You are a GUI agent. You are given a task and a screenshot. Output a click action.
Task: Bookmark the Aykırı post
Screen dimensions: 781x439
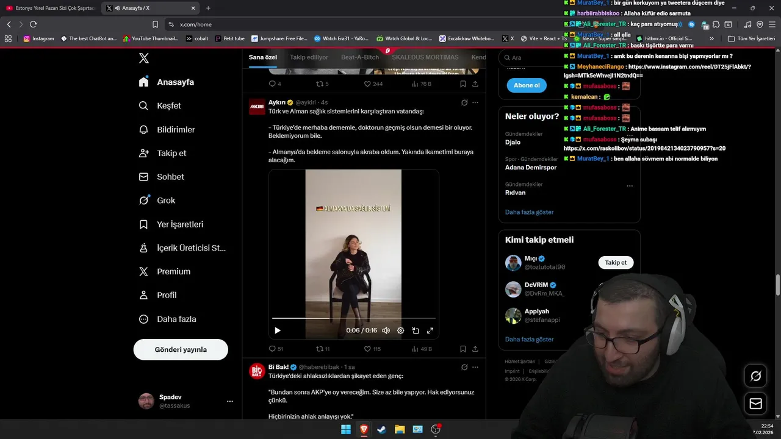(463, 349)
